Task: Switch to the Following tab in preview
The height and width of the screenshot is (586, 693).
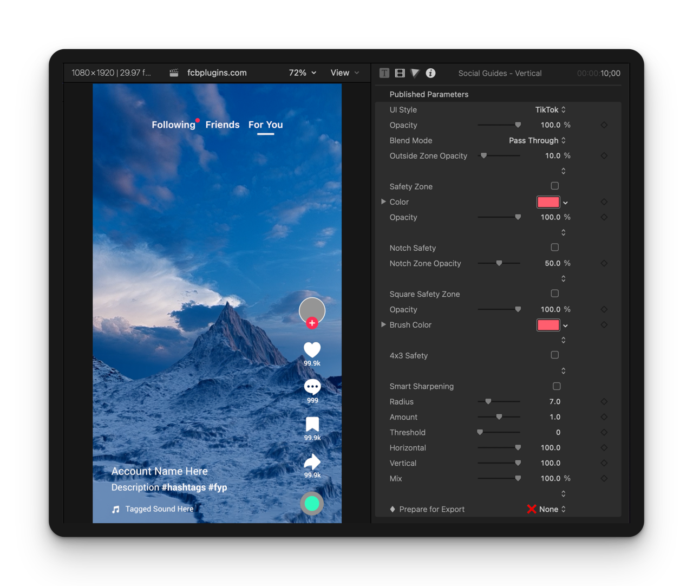Action: pyautogui.click(x=173, y=125)
